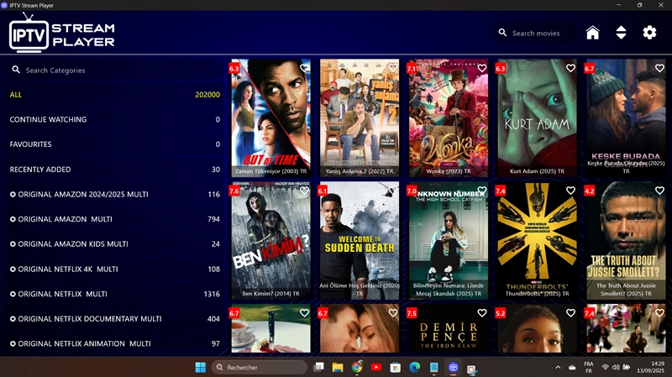Click the taskbar Rechercher search box

coord(260,367)
